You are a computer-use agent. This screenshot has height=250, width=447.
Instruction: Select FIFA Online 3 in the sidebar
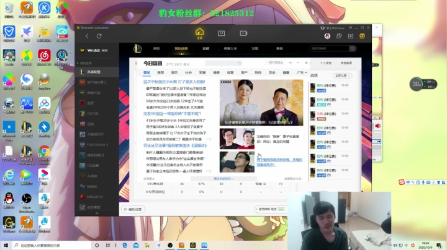(97, 145)
